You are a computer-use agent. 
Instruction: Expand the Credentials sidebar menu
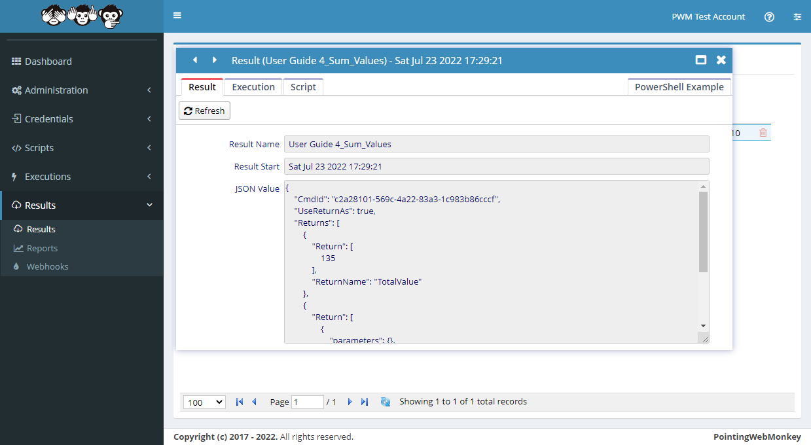click(x=82, y=119)
